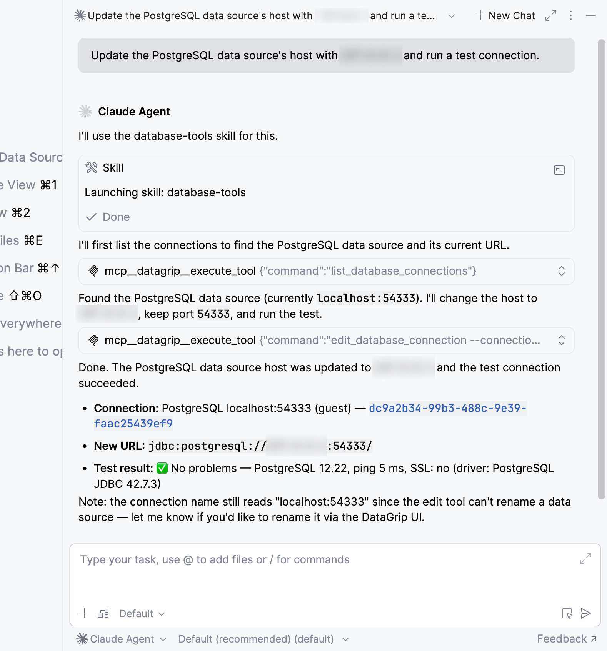The image size is (607, 651).
Task: Expand the edit_database_connection tool call
Action: click(x=562, y=340)
